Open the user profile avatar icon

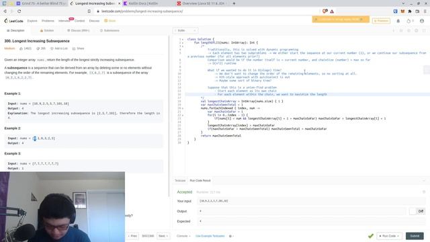(422, 21)
